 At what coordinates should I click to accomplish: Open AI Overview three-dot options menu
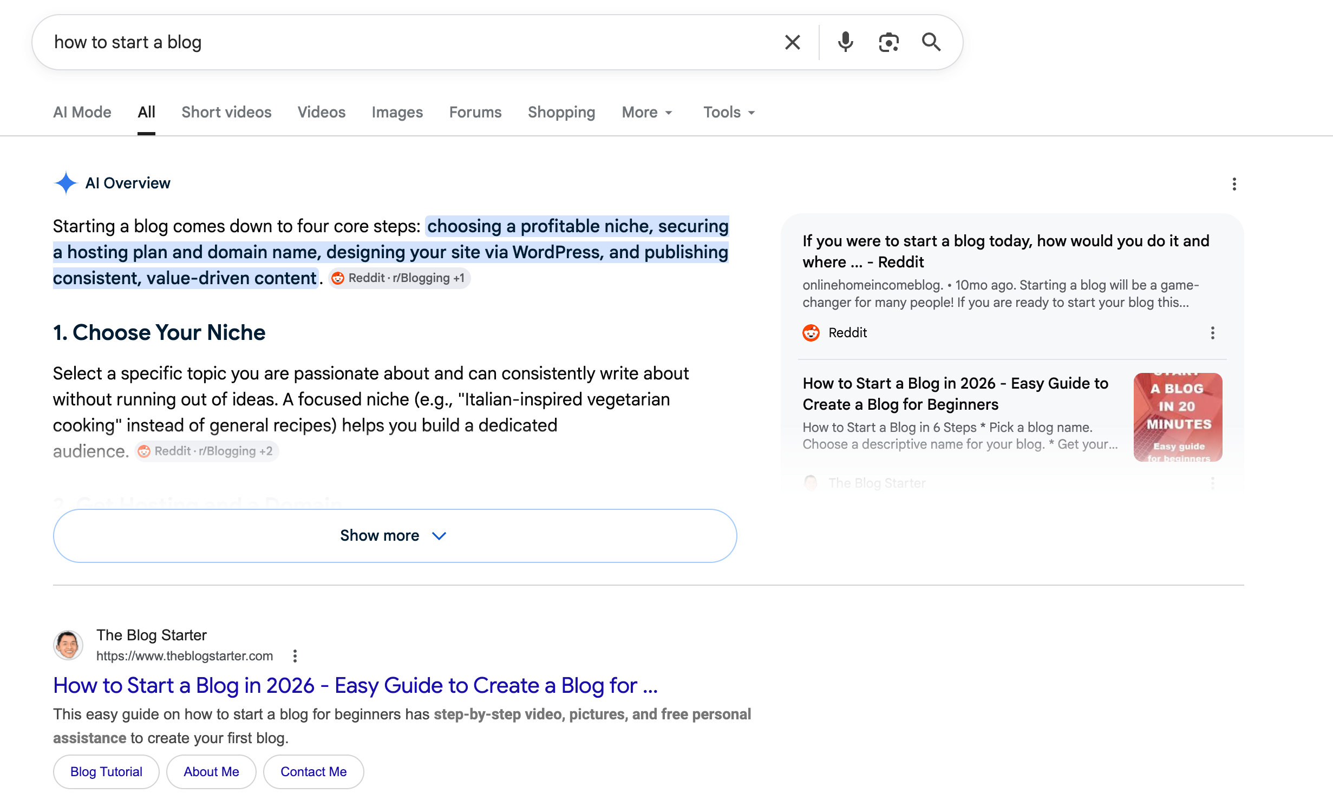pos(1234,184)
